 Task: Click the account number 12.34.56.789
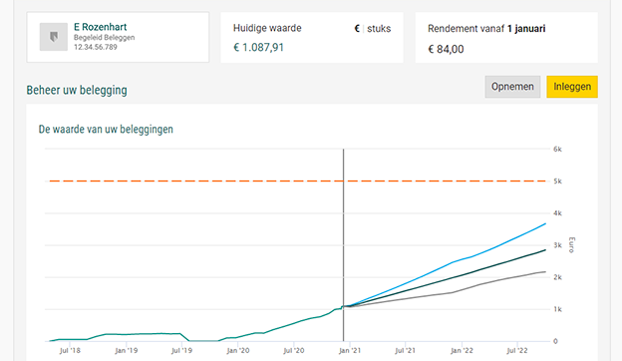96,47
